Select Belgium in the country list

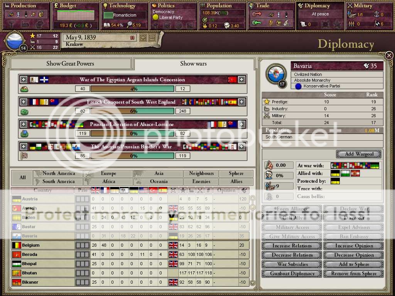[31, 245]
